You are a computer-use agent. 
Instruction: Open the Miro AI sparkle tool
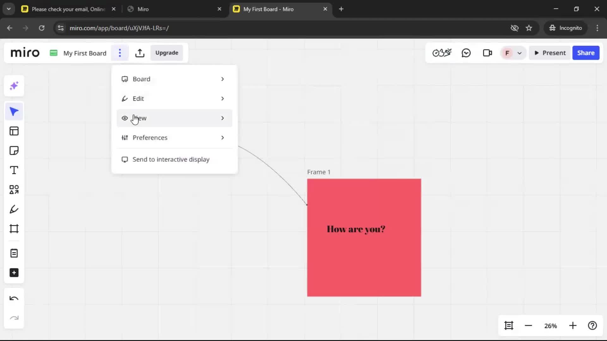tap(14, 86)
